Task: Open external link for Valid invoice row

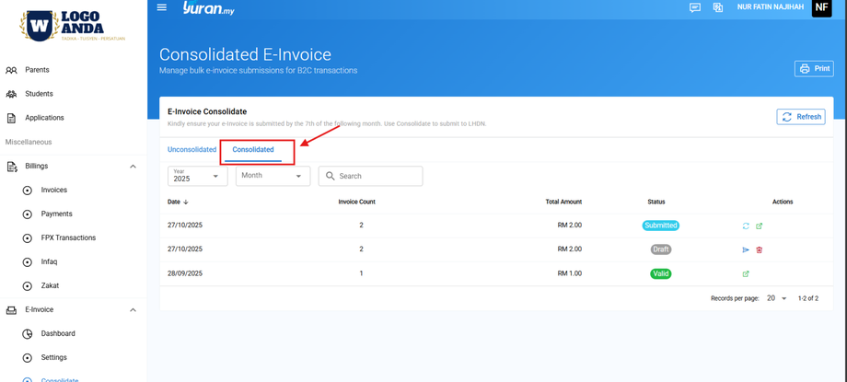Action: [746, 273]
